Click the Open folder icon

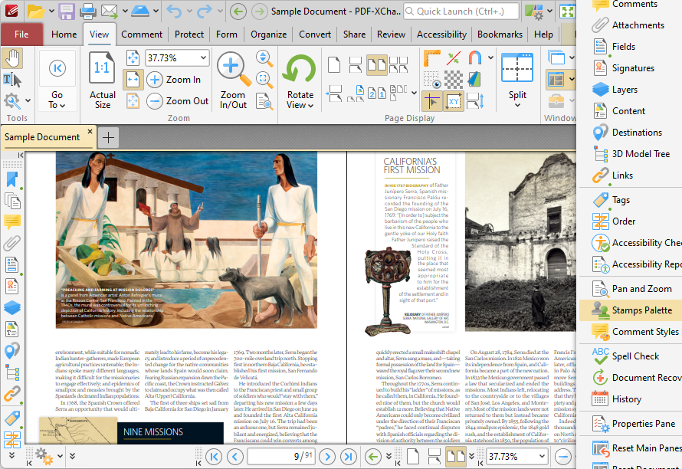[x=36, y=11]
